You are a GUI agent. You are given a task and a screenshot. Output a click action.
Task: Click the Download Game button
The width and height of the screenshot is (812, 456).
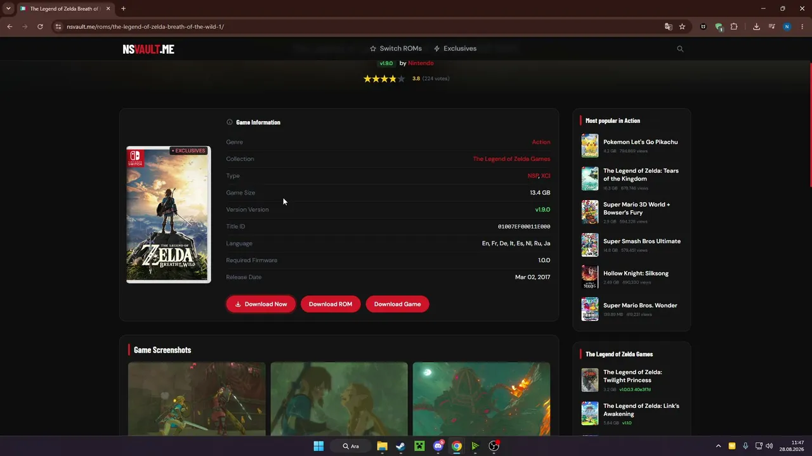(x=398, y=304)
